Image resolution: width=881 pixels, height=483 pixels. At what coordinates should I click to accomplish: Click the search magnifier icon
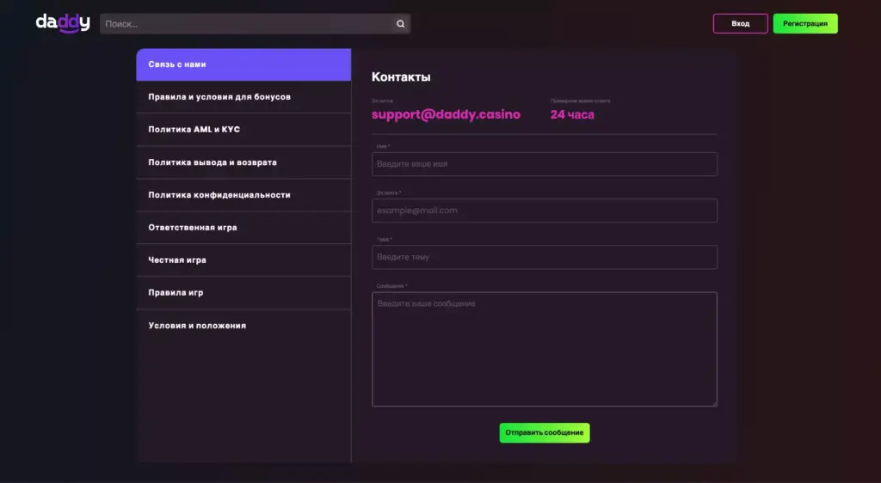coord(400,24)
